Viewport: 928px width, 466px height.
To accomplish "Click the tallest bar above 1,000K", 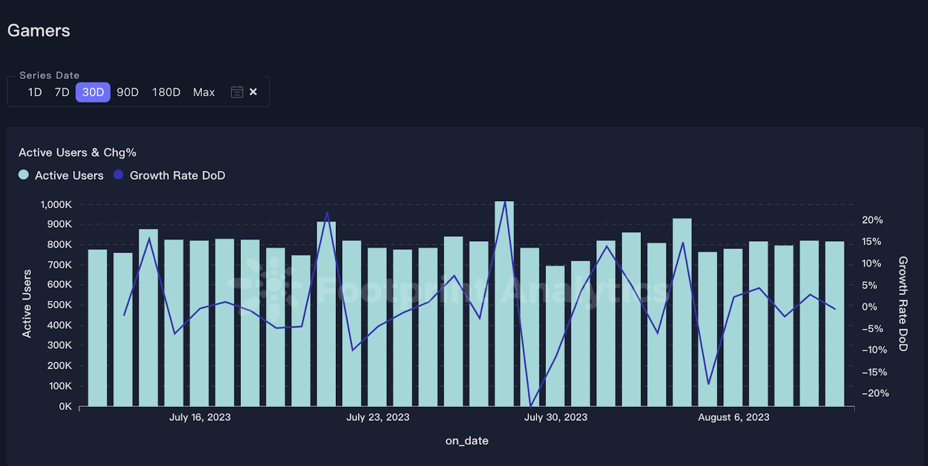I will pyautogui.click(x=504, y=304).
